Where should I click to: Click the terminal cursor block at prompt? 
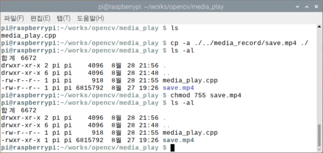(x=172, y=148)
